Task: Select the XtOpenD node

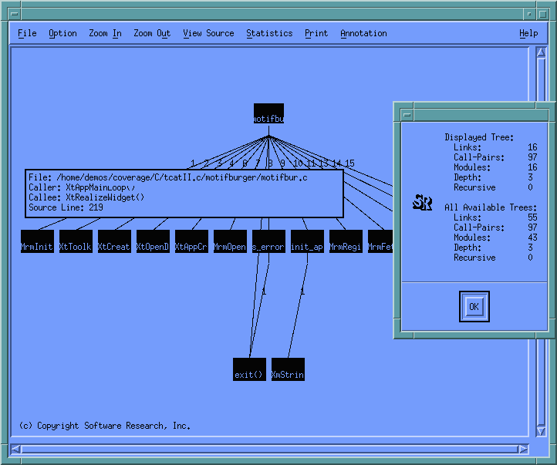Action: pos(153,241)
